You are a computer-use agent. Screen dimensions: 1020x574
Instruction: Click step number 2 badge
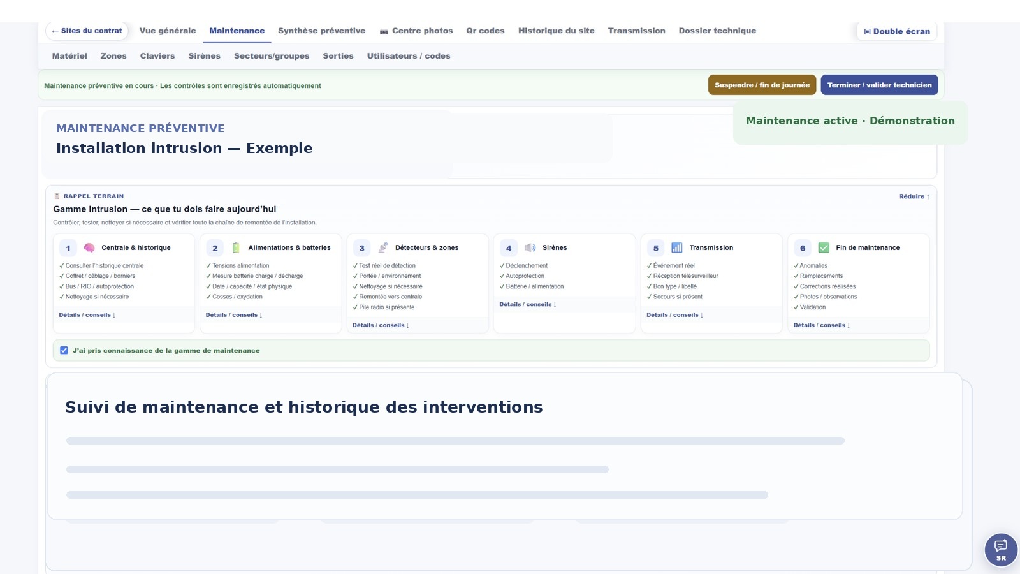click(x=215, y=248)
